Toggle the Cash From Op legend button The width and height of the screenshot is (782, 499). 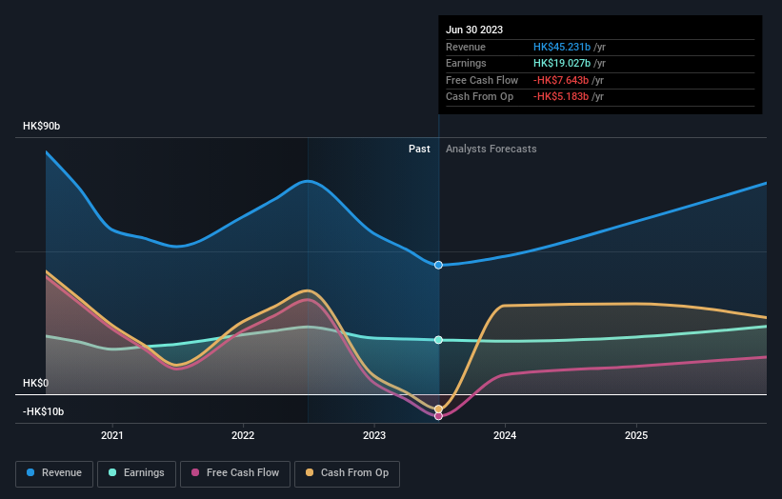[347, 473]
